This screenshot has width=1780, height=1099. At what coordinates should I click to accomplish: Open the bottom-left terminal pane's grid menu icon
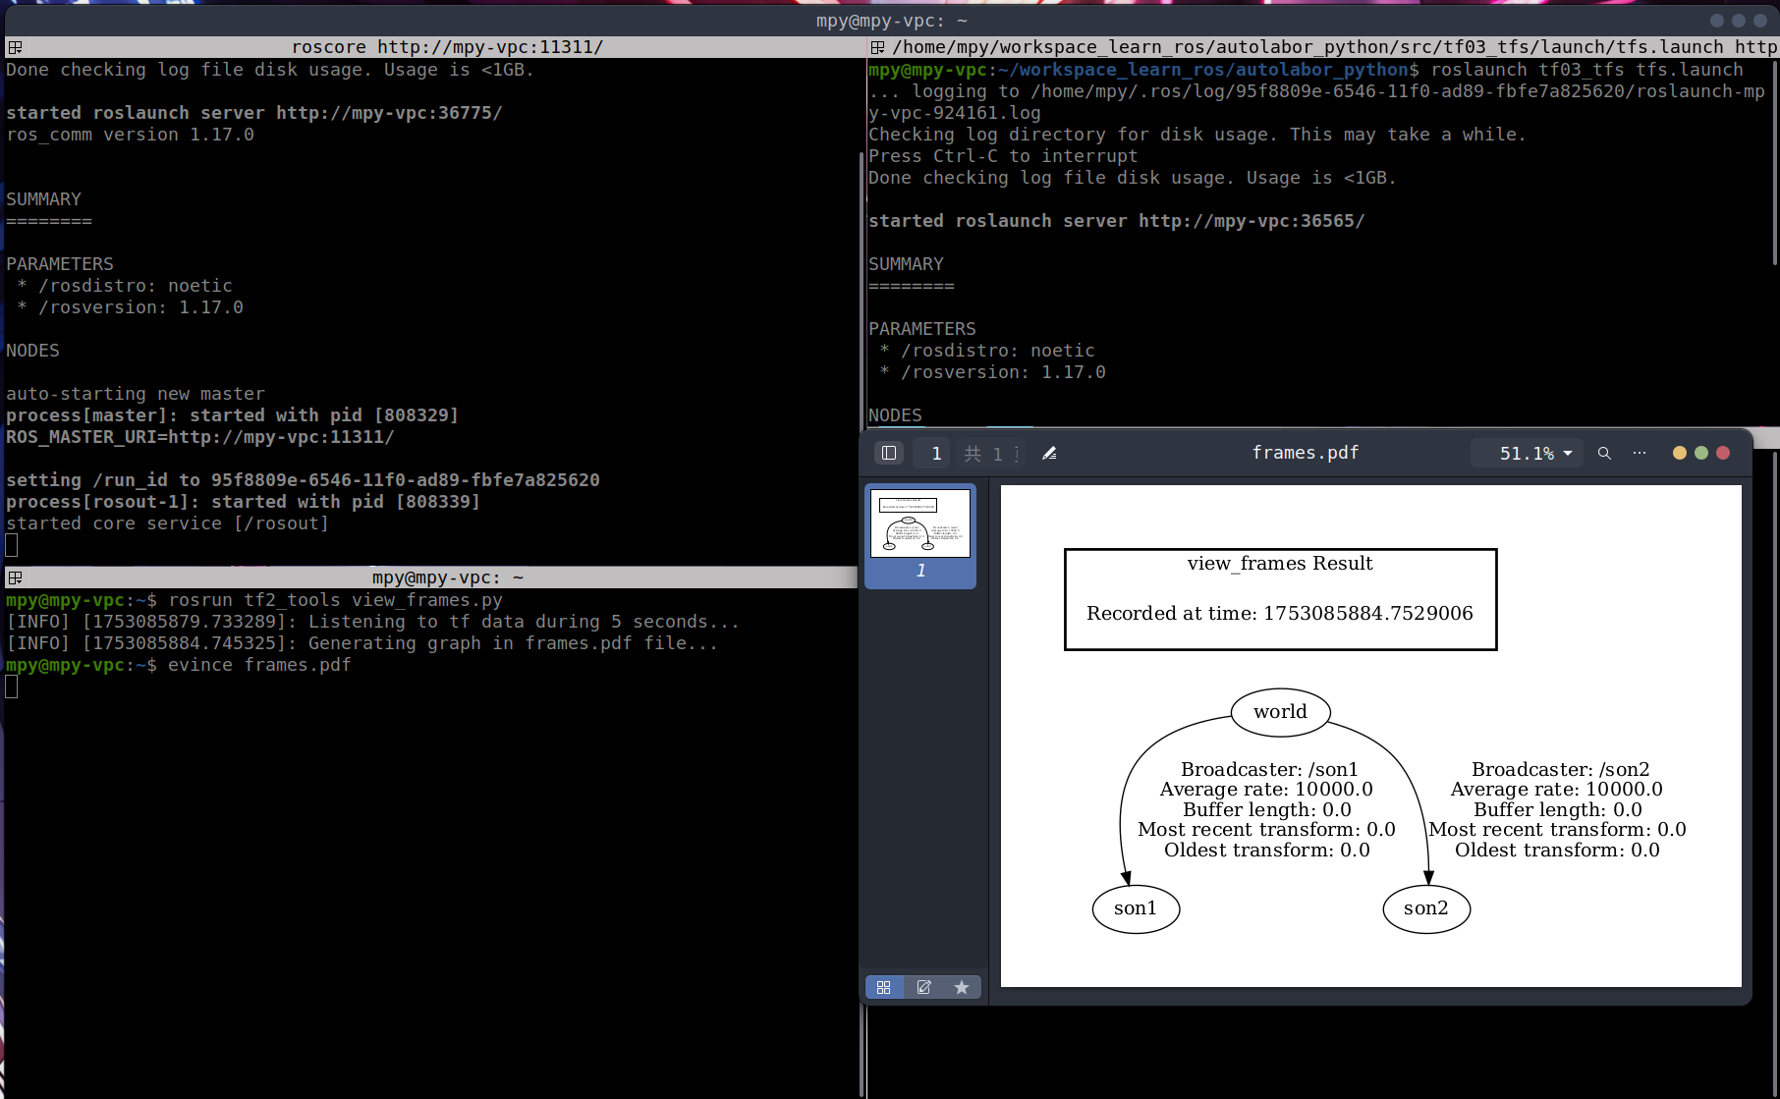click(15, 577)
